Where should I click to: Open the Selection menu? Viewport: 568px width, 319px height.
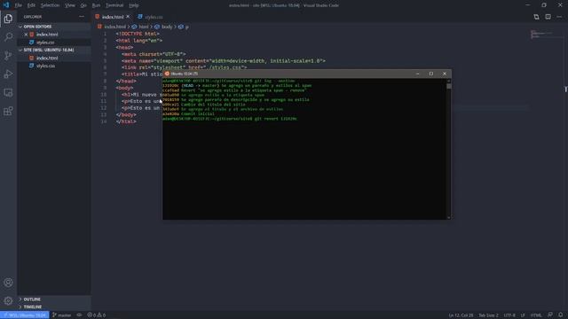coord(50,5)
